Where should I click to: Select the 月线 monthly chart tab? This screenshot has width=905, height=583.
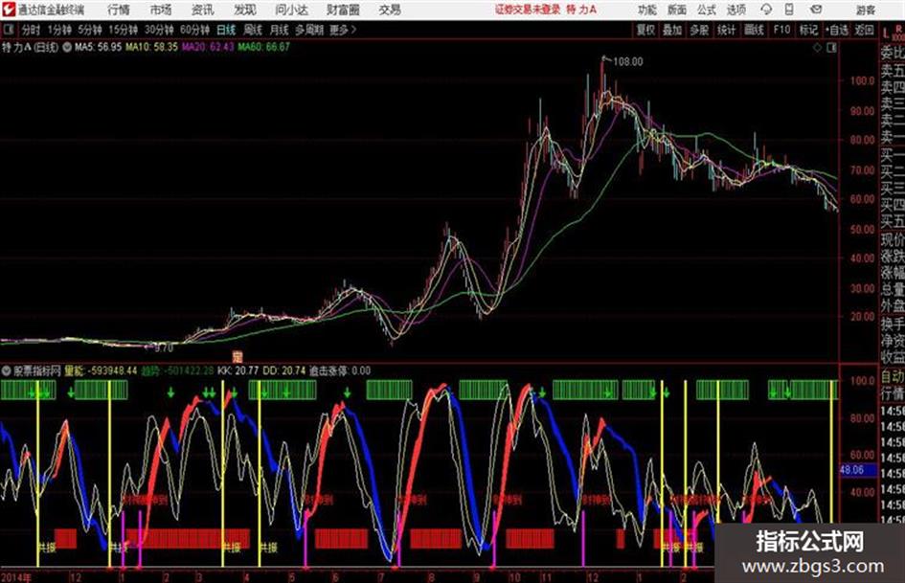[x=280, y=30]
